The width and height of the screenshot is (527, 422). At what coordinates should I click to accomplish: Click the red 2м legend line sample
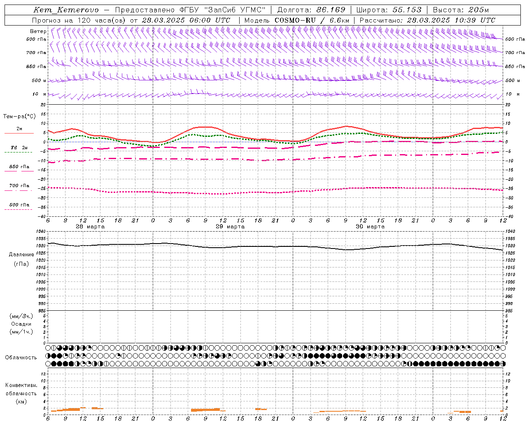(19, 133)
